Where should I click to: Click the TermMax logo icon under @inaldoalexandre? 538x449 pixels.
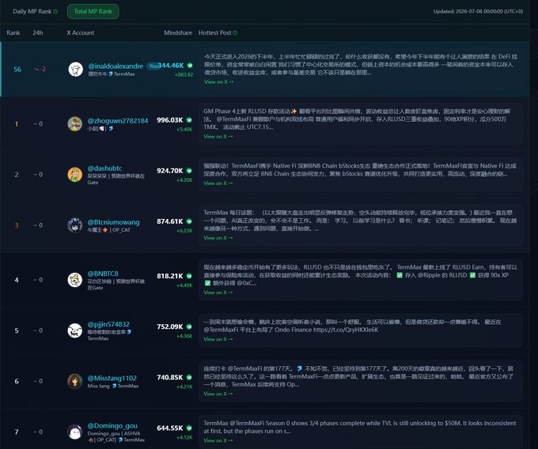click(x=111, y=74)
